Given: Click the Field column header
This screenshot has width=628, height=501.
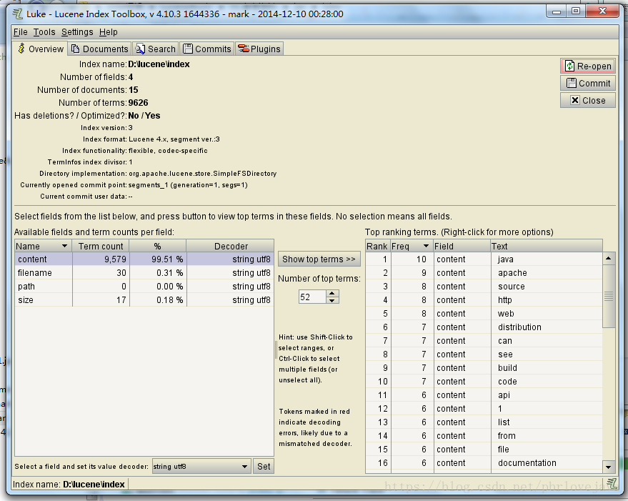Looking at the screenshot, I should coord(462,246).
